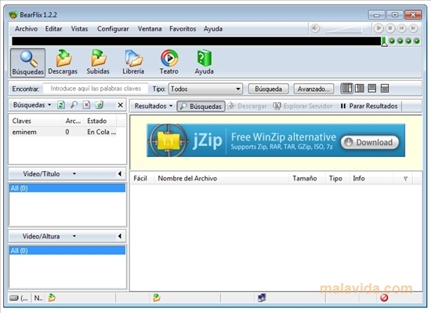Screen dimensions: 431x313
Task: Open the Descargas downloads section
Action: tap(63, 63)
